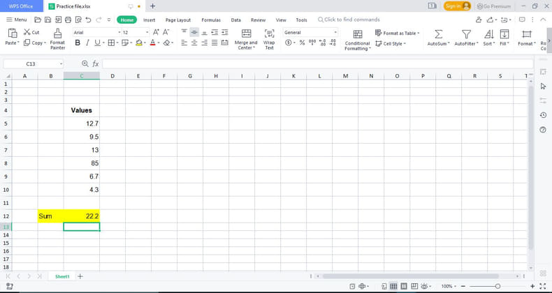Toggle Align Right horizontal alignment
The height and width of the screenshot is (293, 552).
(x=204, y=43)
